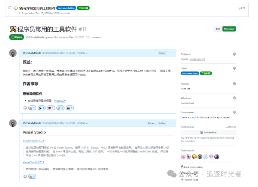Click Owner badge on Visual Studio comment
This screenshot has height=187, width=258.
[x=151, y=123]
